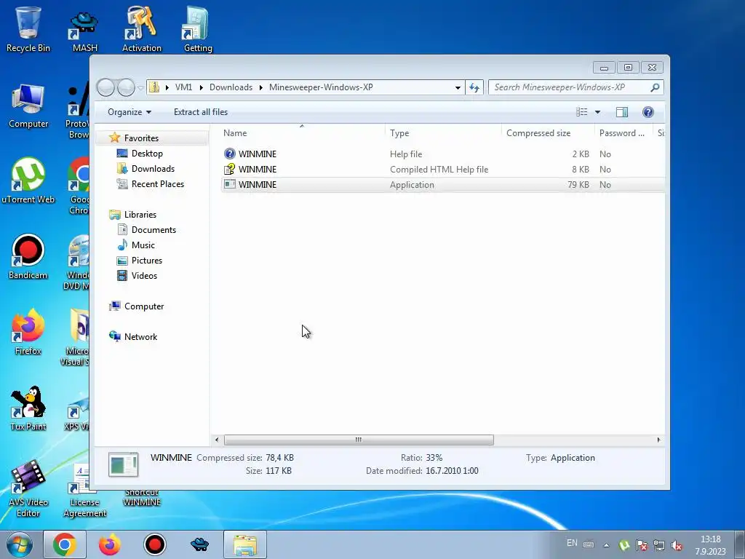Open Desktop in Favorites
The width and height of the screenshot is (745, 559).
[147, 153]
